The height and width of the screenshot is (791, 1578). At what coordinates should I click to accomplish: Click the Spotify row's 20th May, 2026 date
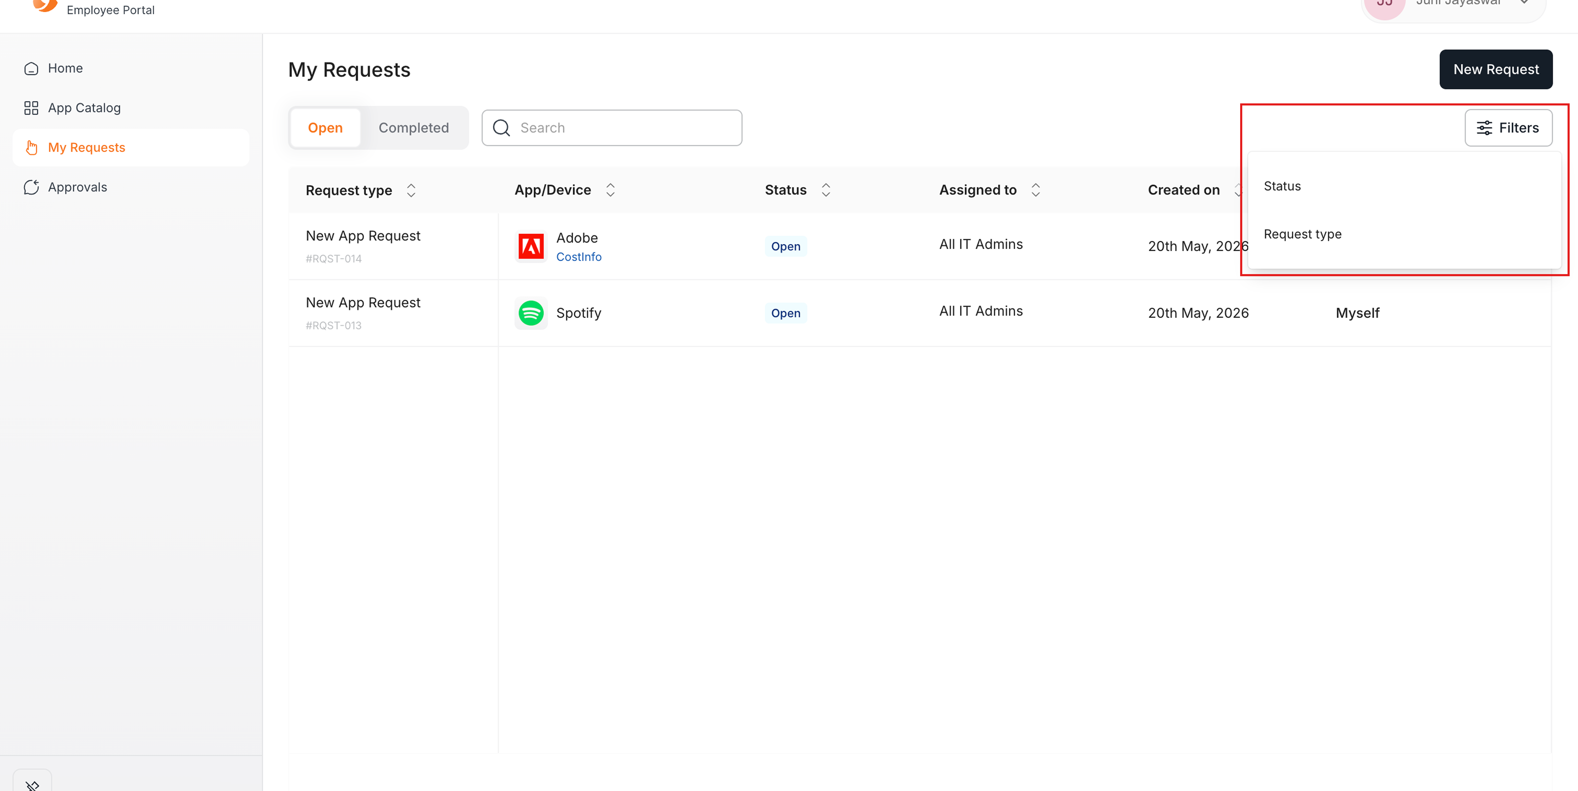pyautogui.click(x=1198, y=313)
